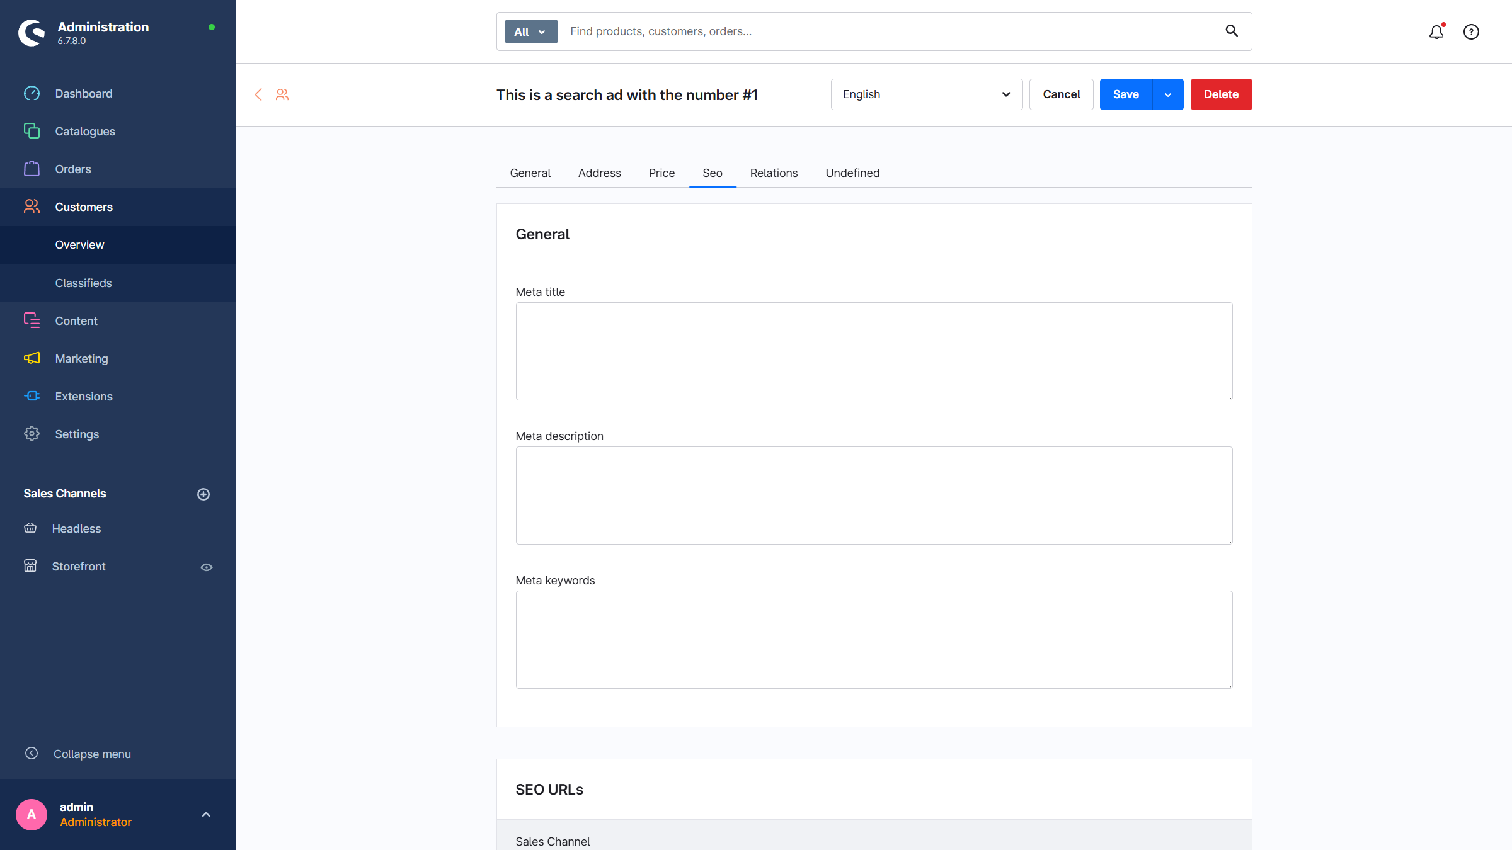This screenshot has width=1512, height=850.
Task: Open the All search filter dropdown
Action: 530,31
